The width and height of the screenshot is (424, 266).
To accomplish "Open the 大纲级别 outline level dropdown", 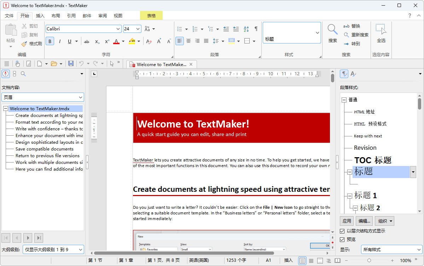I will pos(53,249).
